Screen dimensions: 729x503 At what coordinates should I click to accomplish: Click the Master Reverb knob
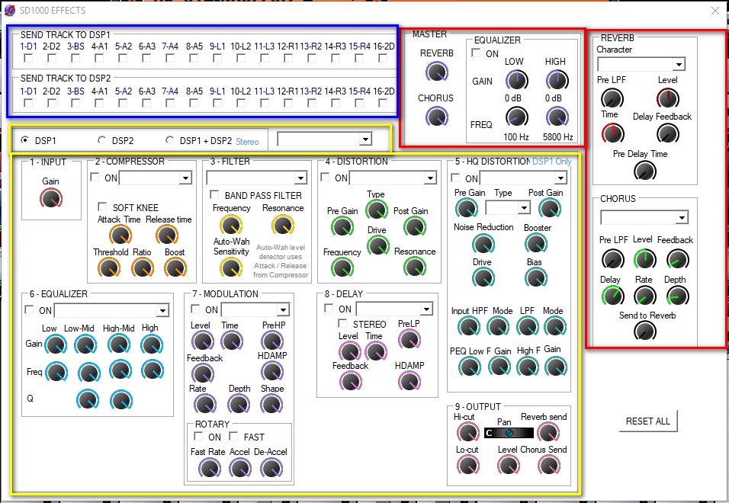pyautogui.click(x=437, y=72)
